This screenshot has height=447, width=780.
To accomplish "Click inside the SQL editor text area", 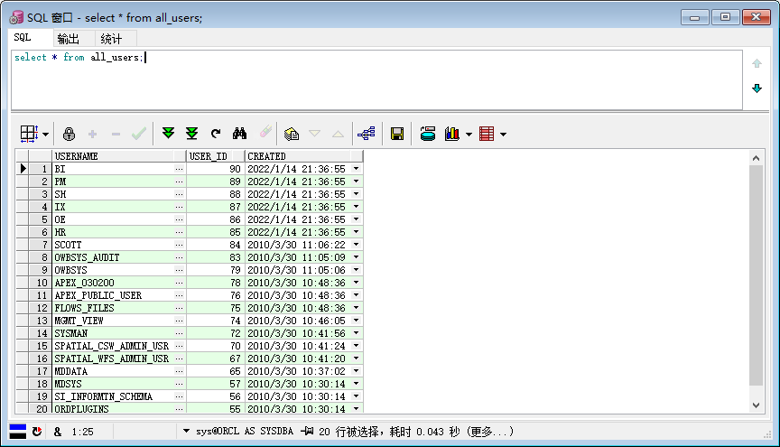I will click(x=376, y=79).
